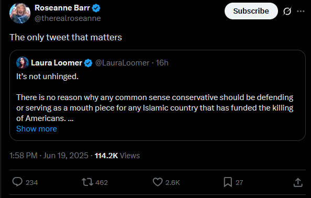This screenshot has height=198, width=311.
Task: Repost this tweet using retweet icon
Action: [87, 182]
